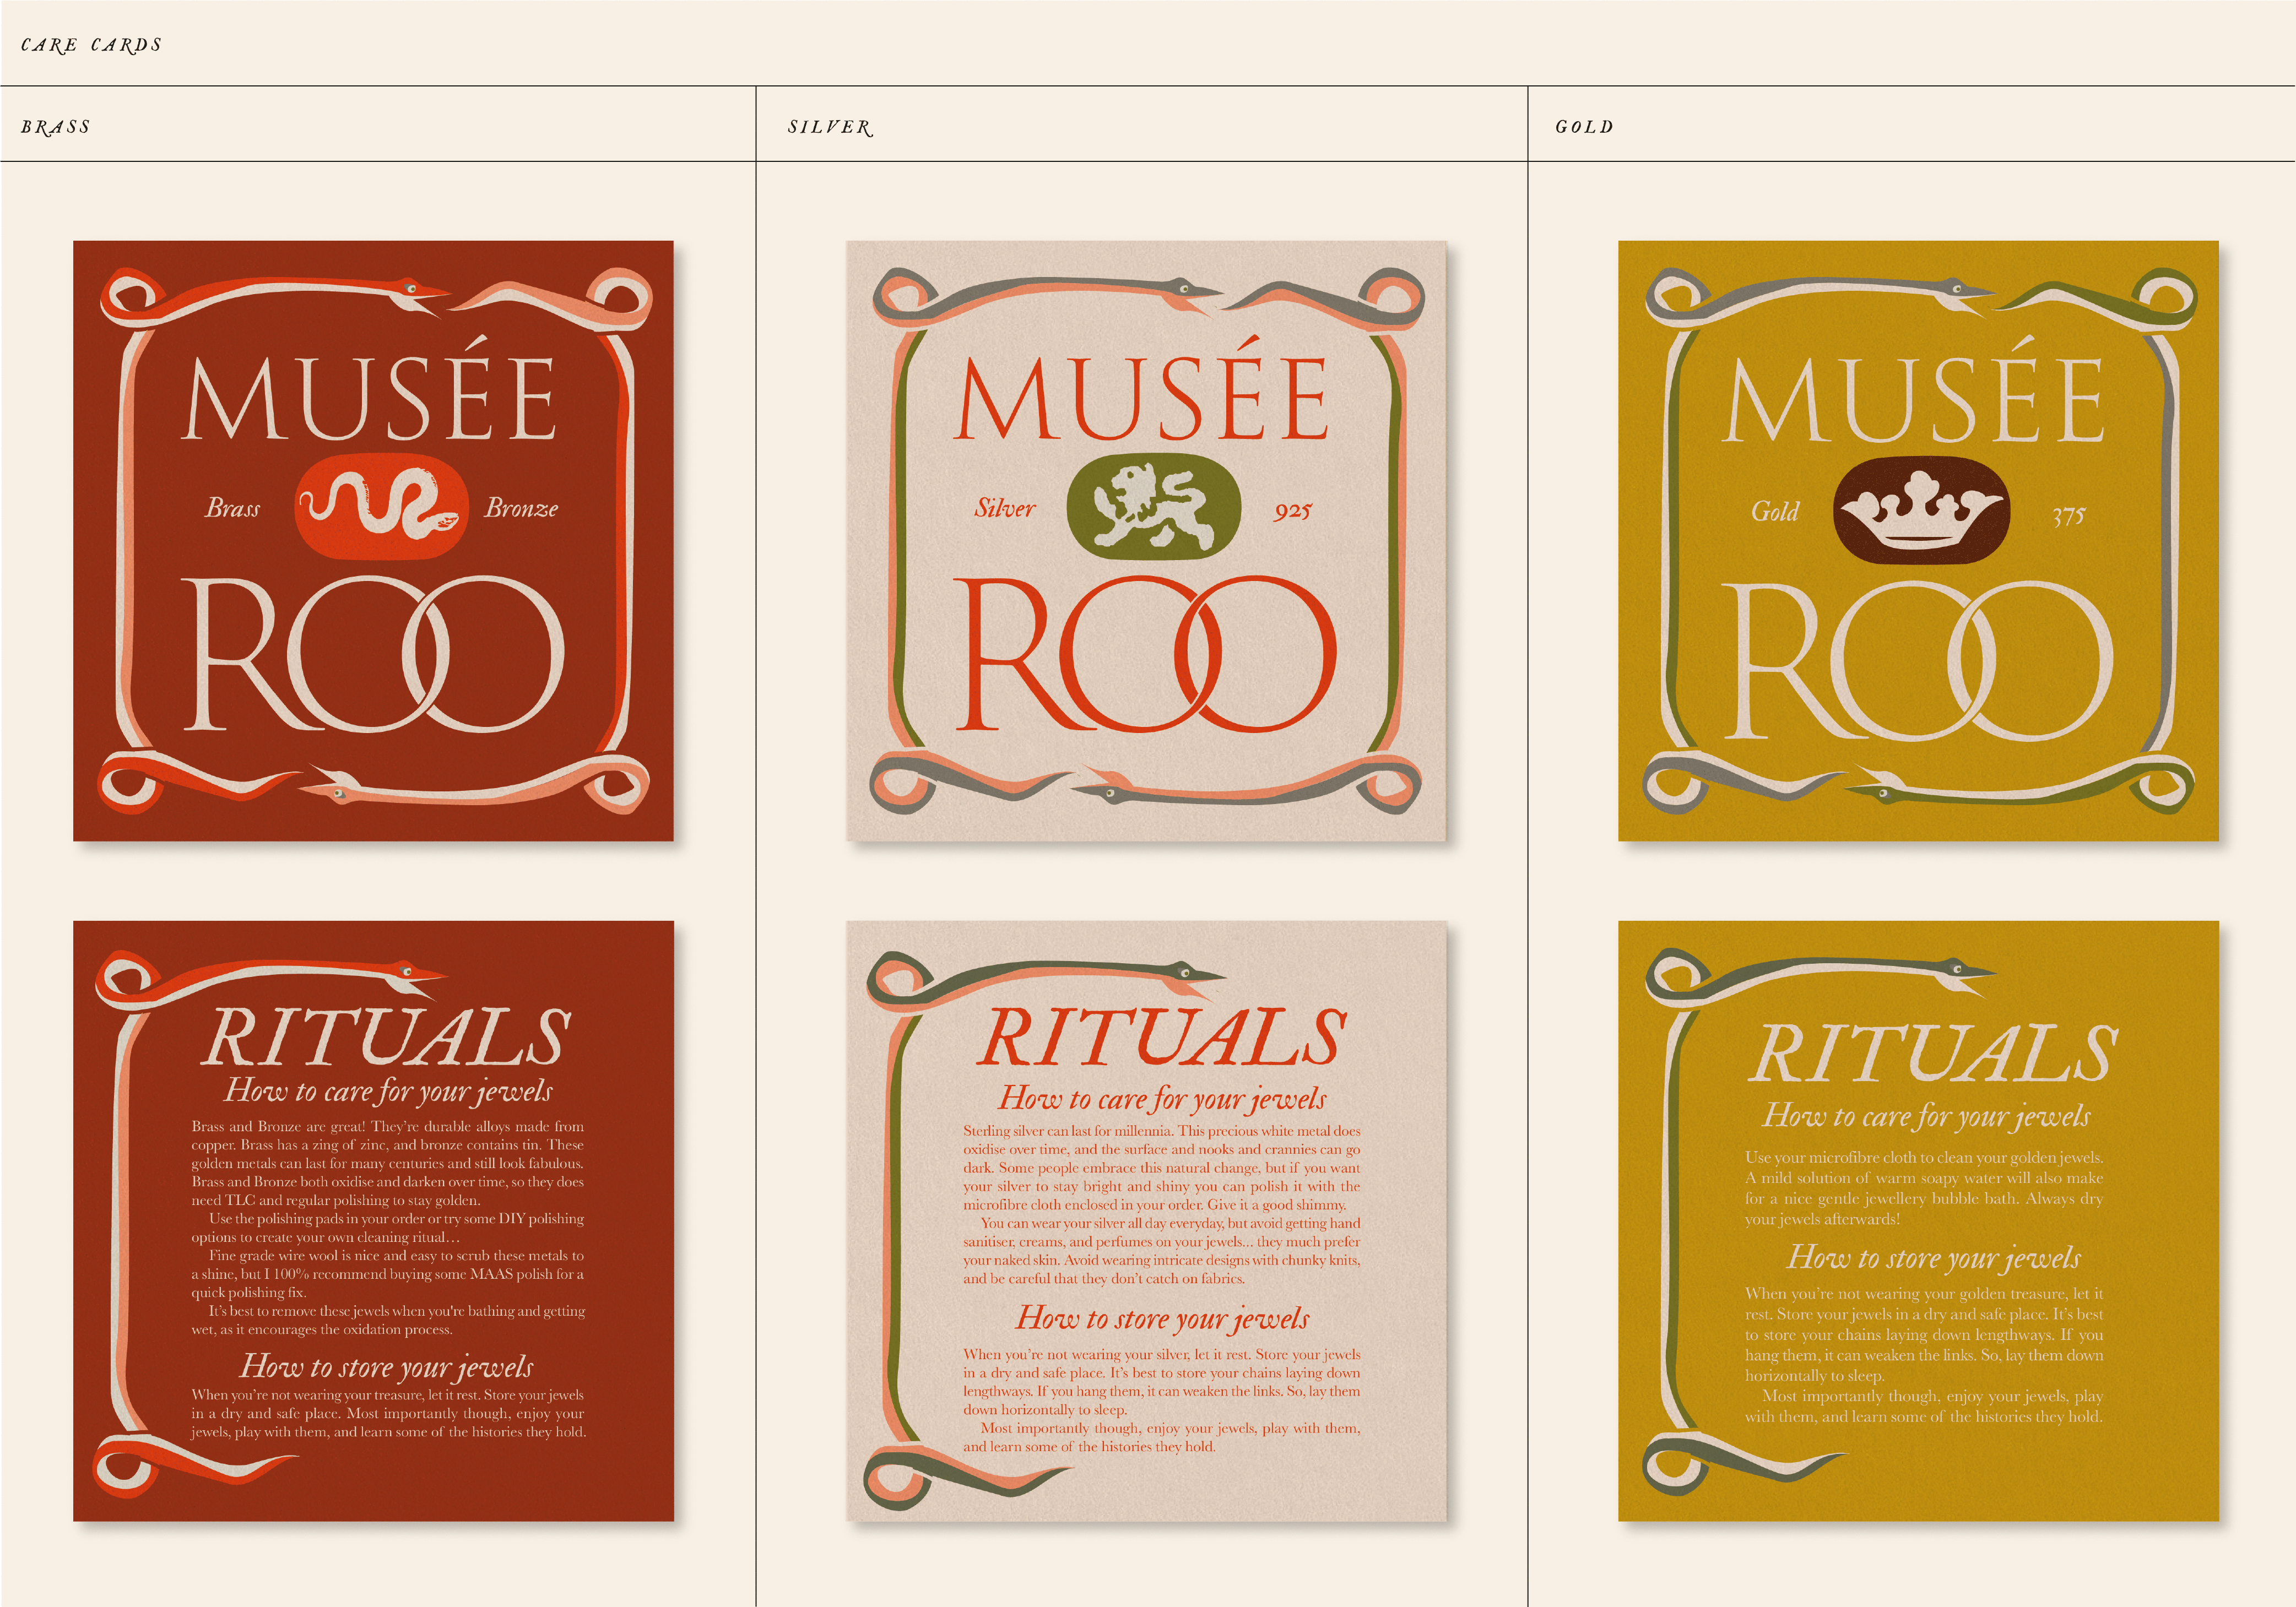Click the ROO wordmark on Silver card
This screenshot has width=2296, height=1607.
1145,655
